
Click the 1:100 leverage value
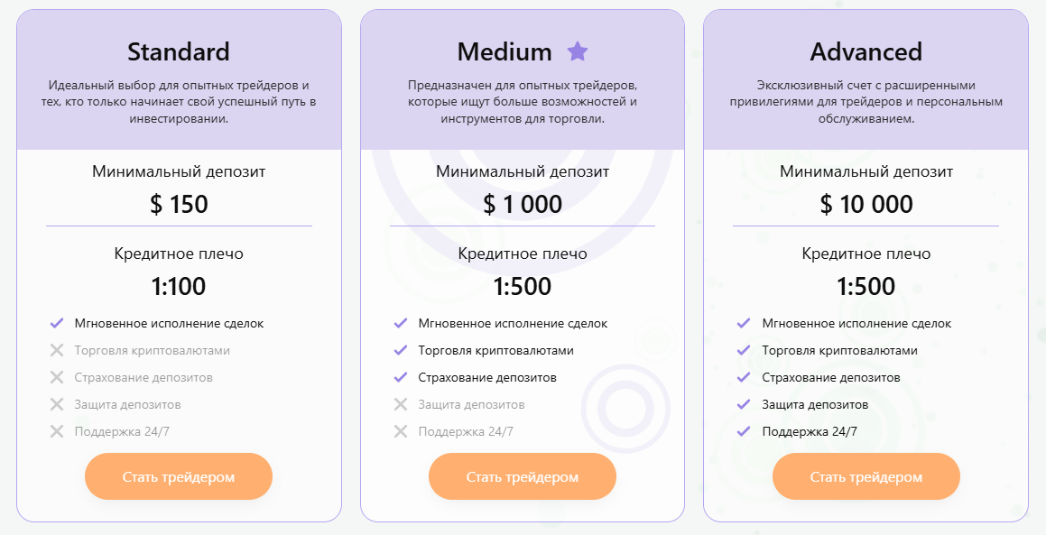pos(179,287)
